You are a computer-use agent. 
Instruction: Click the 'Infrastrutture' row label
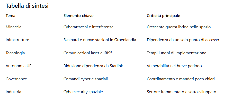point(17,40)
